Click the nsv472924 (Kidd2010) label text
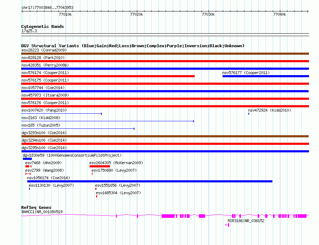This screenshot has height=245, width=319. point(270,110)
